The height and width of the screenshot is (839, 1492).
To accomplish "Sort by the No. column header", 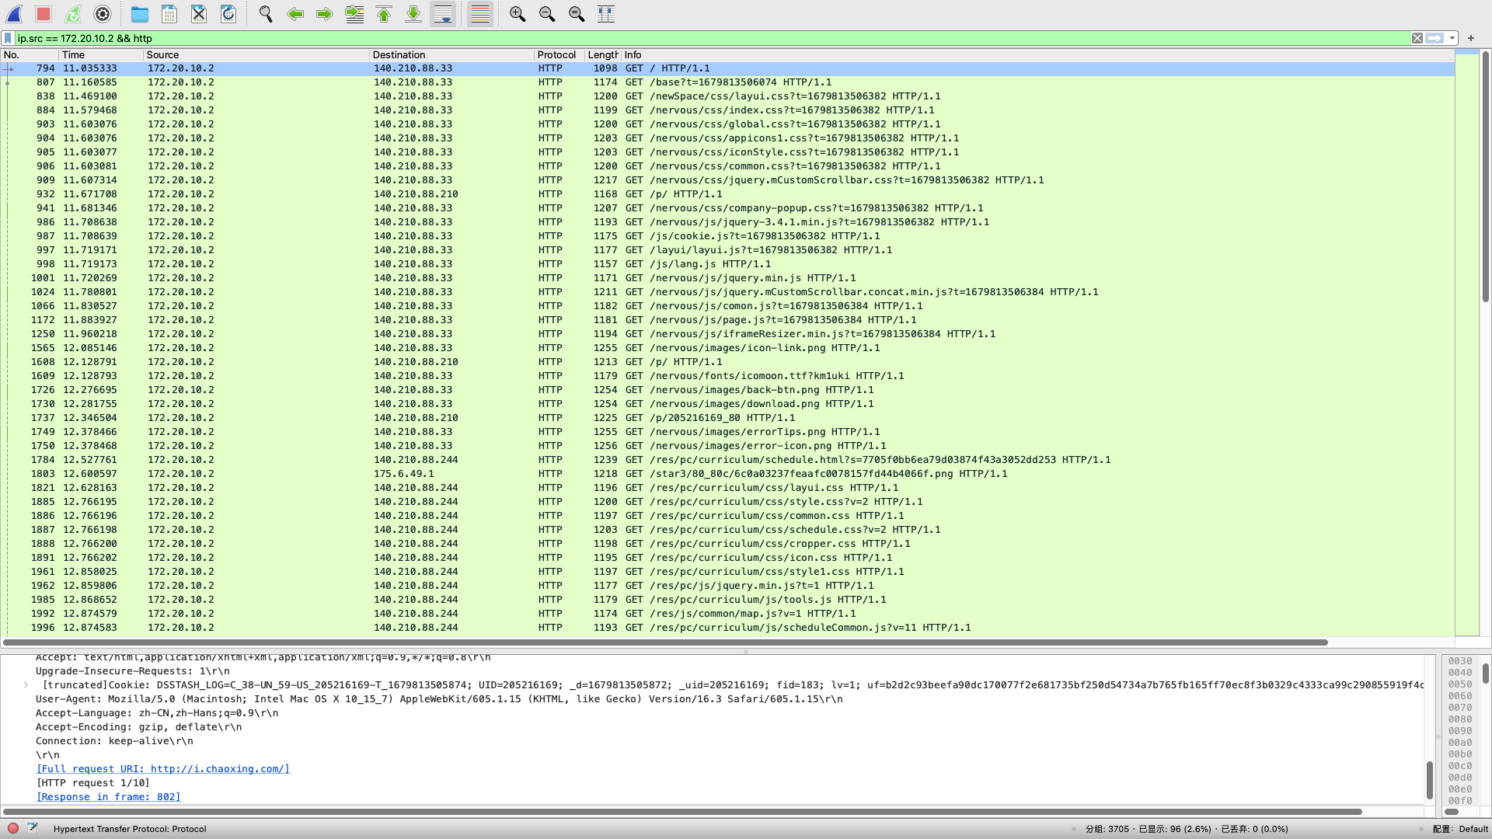I will coord(30,55).
